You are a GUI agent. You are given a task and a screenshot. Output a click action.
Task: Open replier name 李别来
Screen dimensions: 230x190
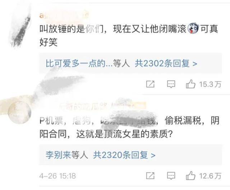(x=58, y=155)
